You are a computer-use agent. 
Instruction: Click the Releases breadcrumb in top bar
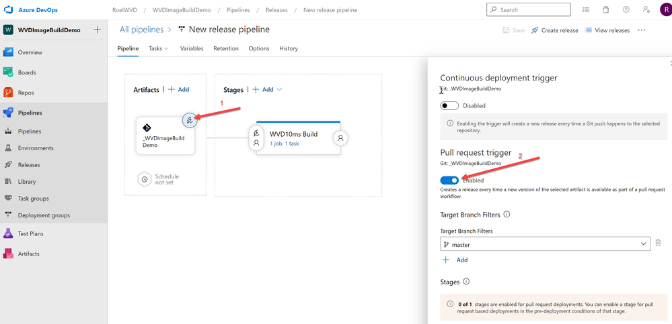[276, 10]
